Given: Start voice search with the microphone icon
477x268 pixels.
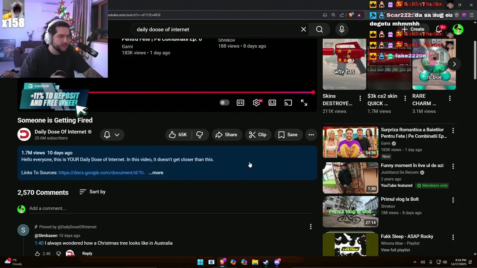Looking at the screenshot, I should [342, 29].
